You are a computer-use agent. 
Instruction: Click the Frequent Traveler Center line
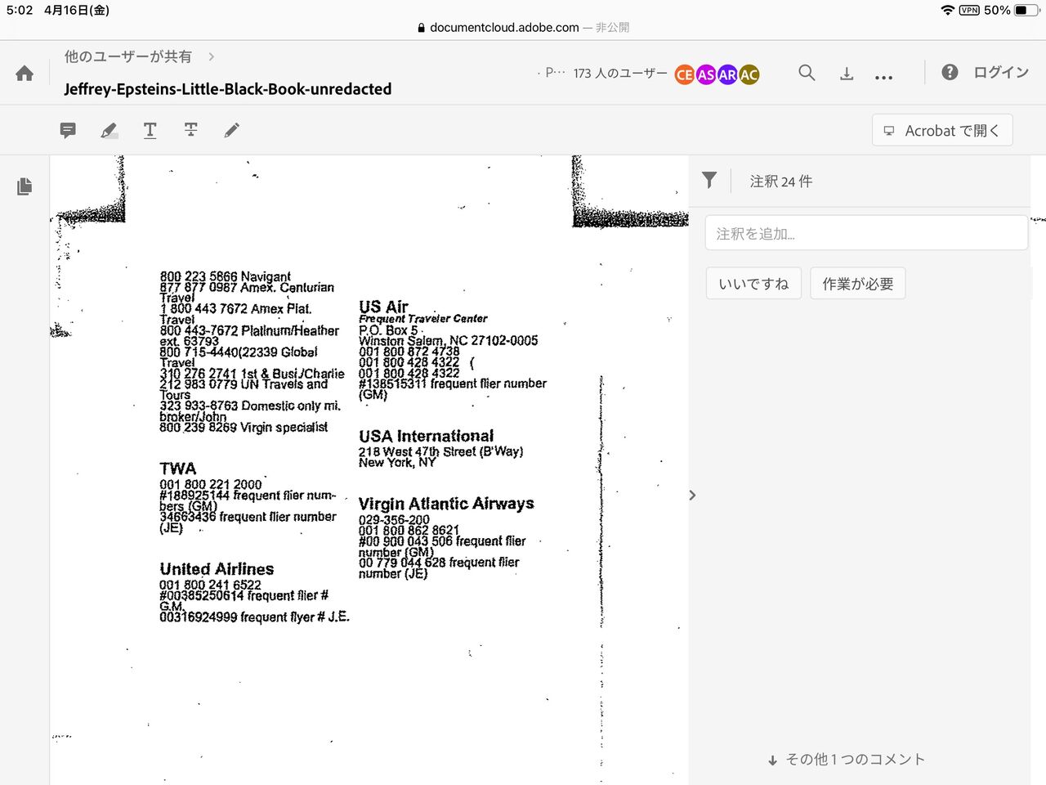[423, 319]
